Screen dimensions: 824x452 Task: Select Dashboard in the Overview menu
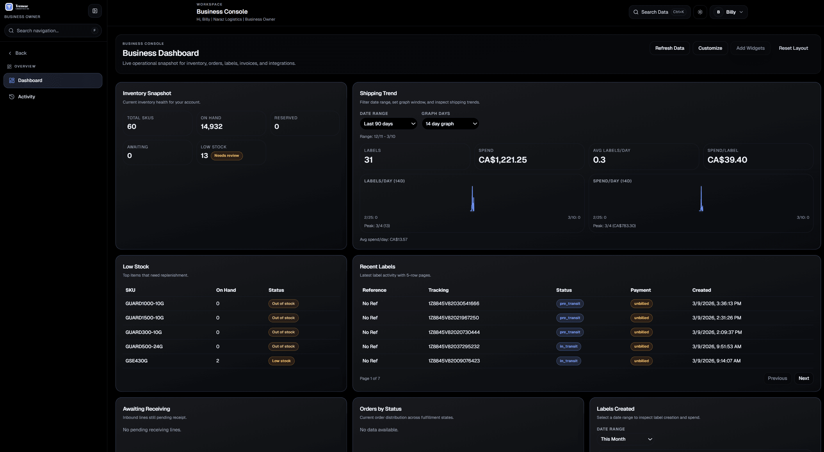coord(30,80)
